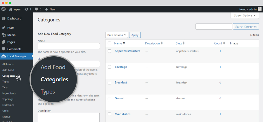Image resolution: width=263 pixels, height=122 pixels.
Task: Open the Appetizers/Starters category link
Action: click(x=127, y=51)
